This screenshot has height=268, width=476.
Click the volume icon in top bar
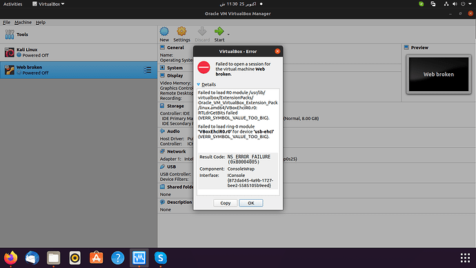point(455,4)
